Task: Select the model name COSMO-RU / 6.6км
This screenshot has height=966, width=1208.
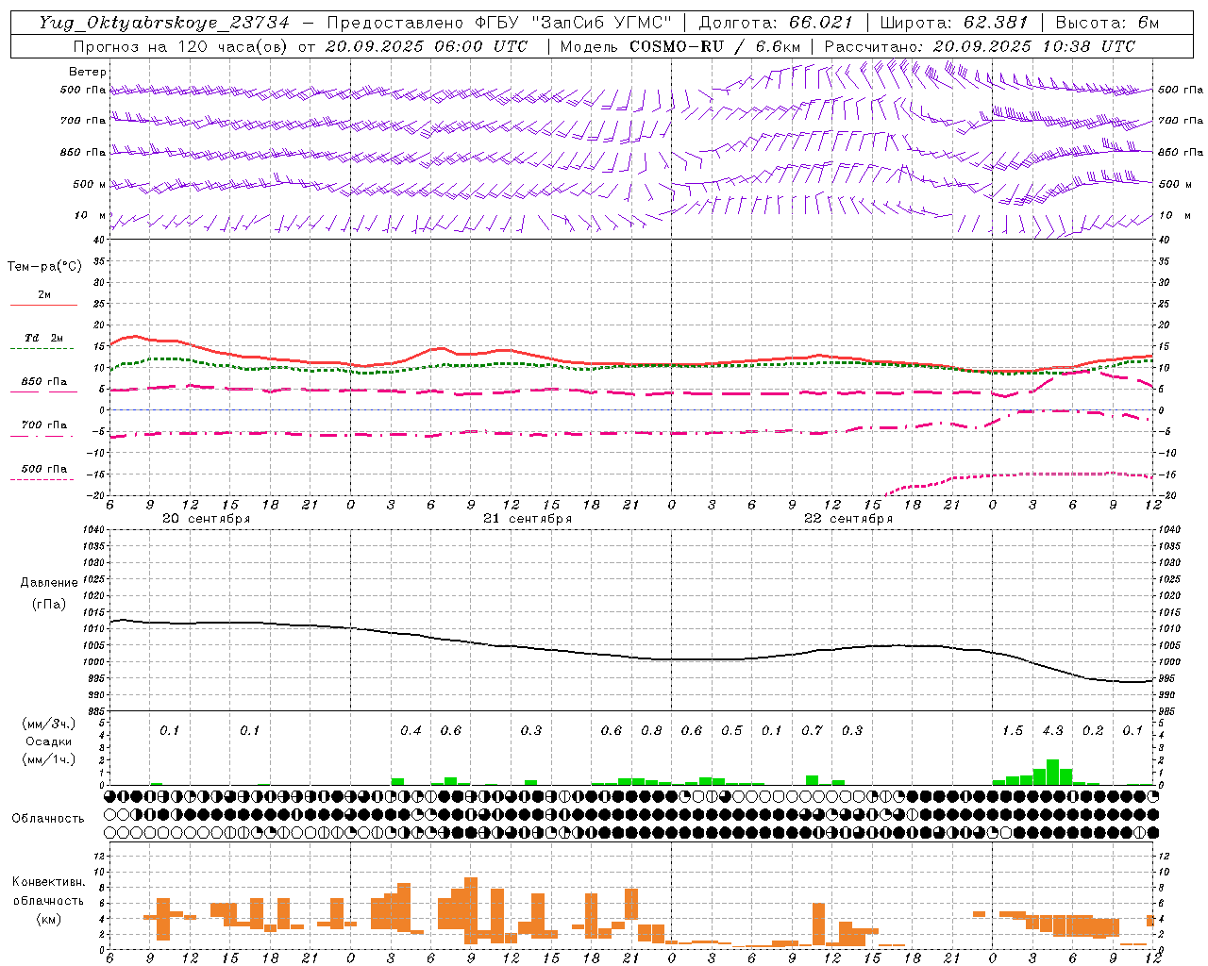Action: pyautogui.click(x=715, y=46)
